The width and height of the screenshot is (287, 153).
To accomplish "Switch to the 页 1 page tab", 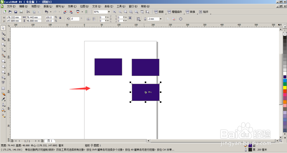I will pos(50,141).
